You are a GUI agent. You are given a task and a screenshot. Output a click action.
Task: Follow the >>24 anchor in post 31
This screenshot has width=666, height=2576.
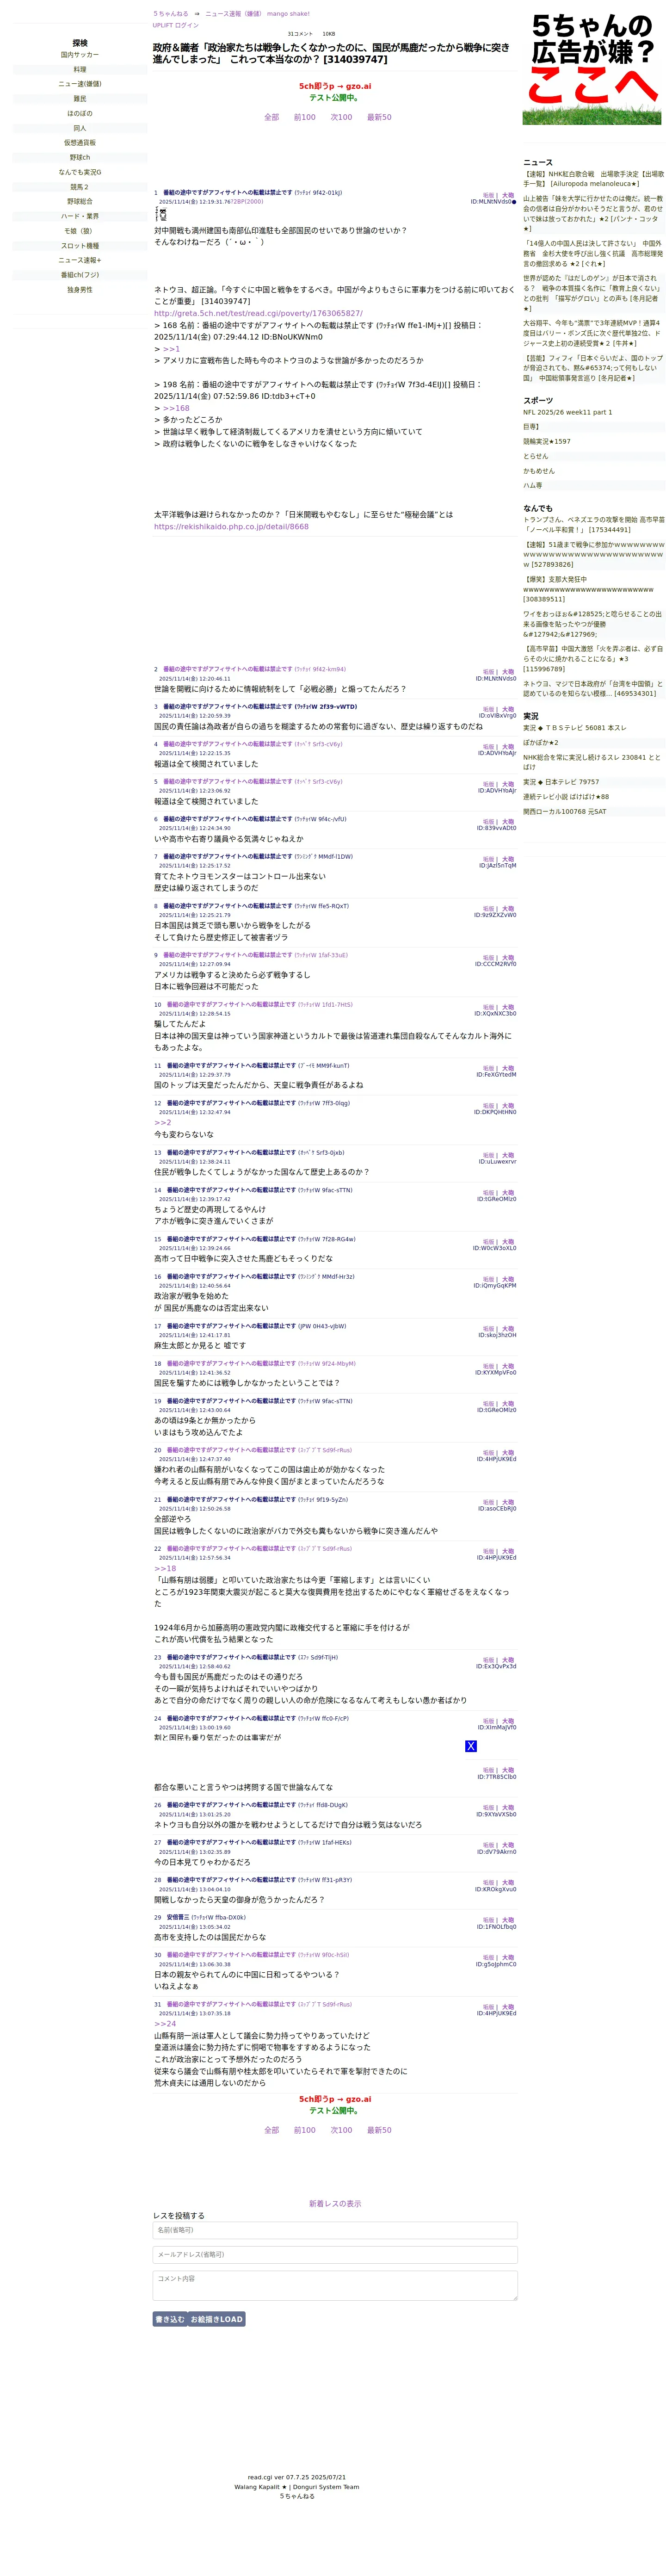165,2023
